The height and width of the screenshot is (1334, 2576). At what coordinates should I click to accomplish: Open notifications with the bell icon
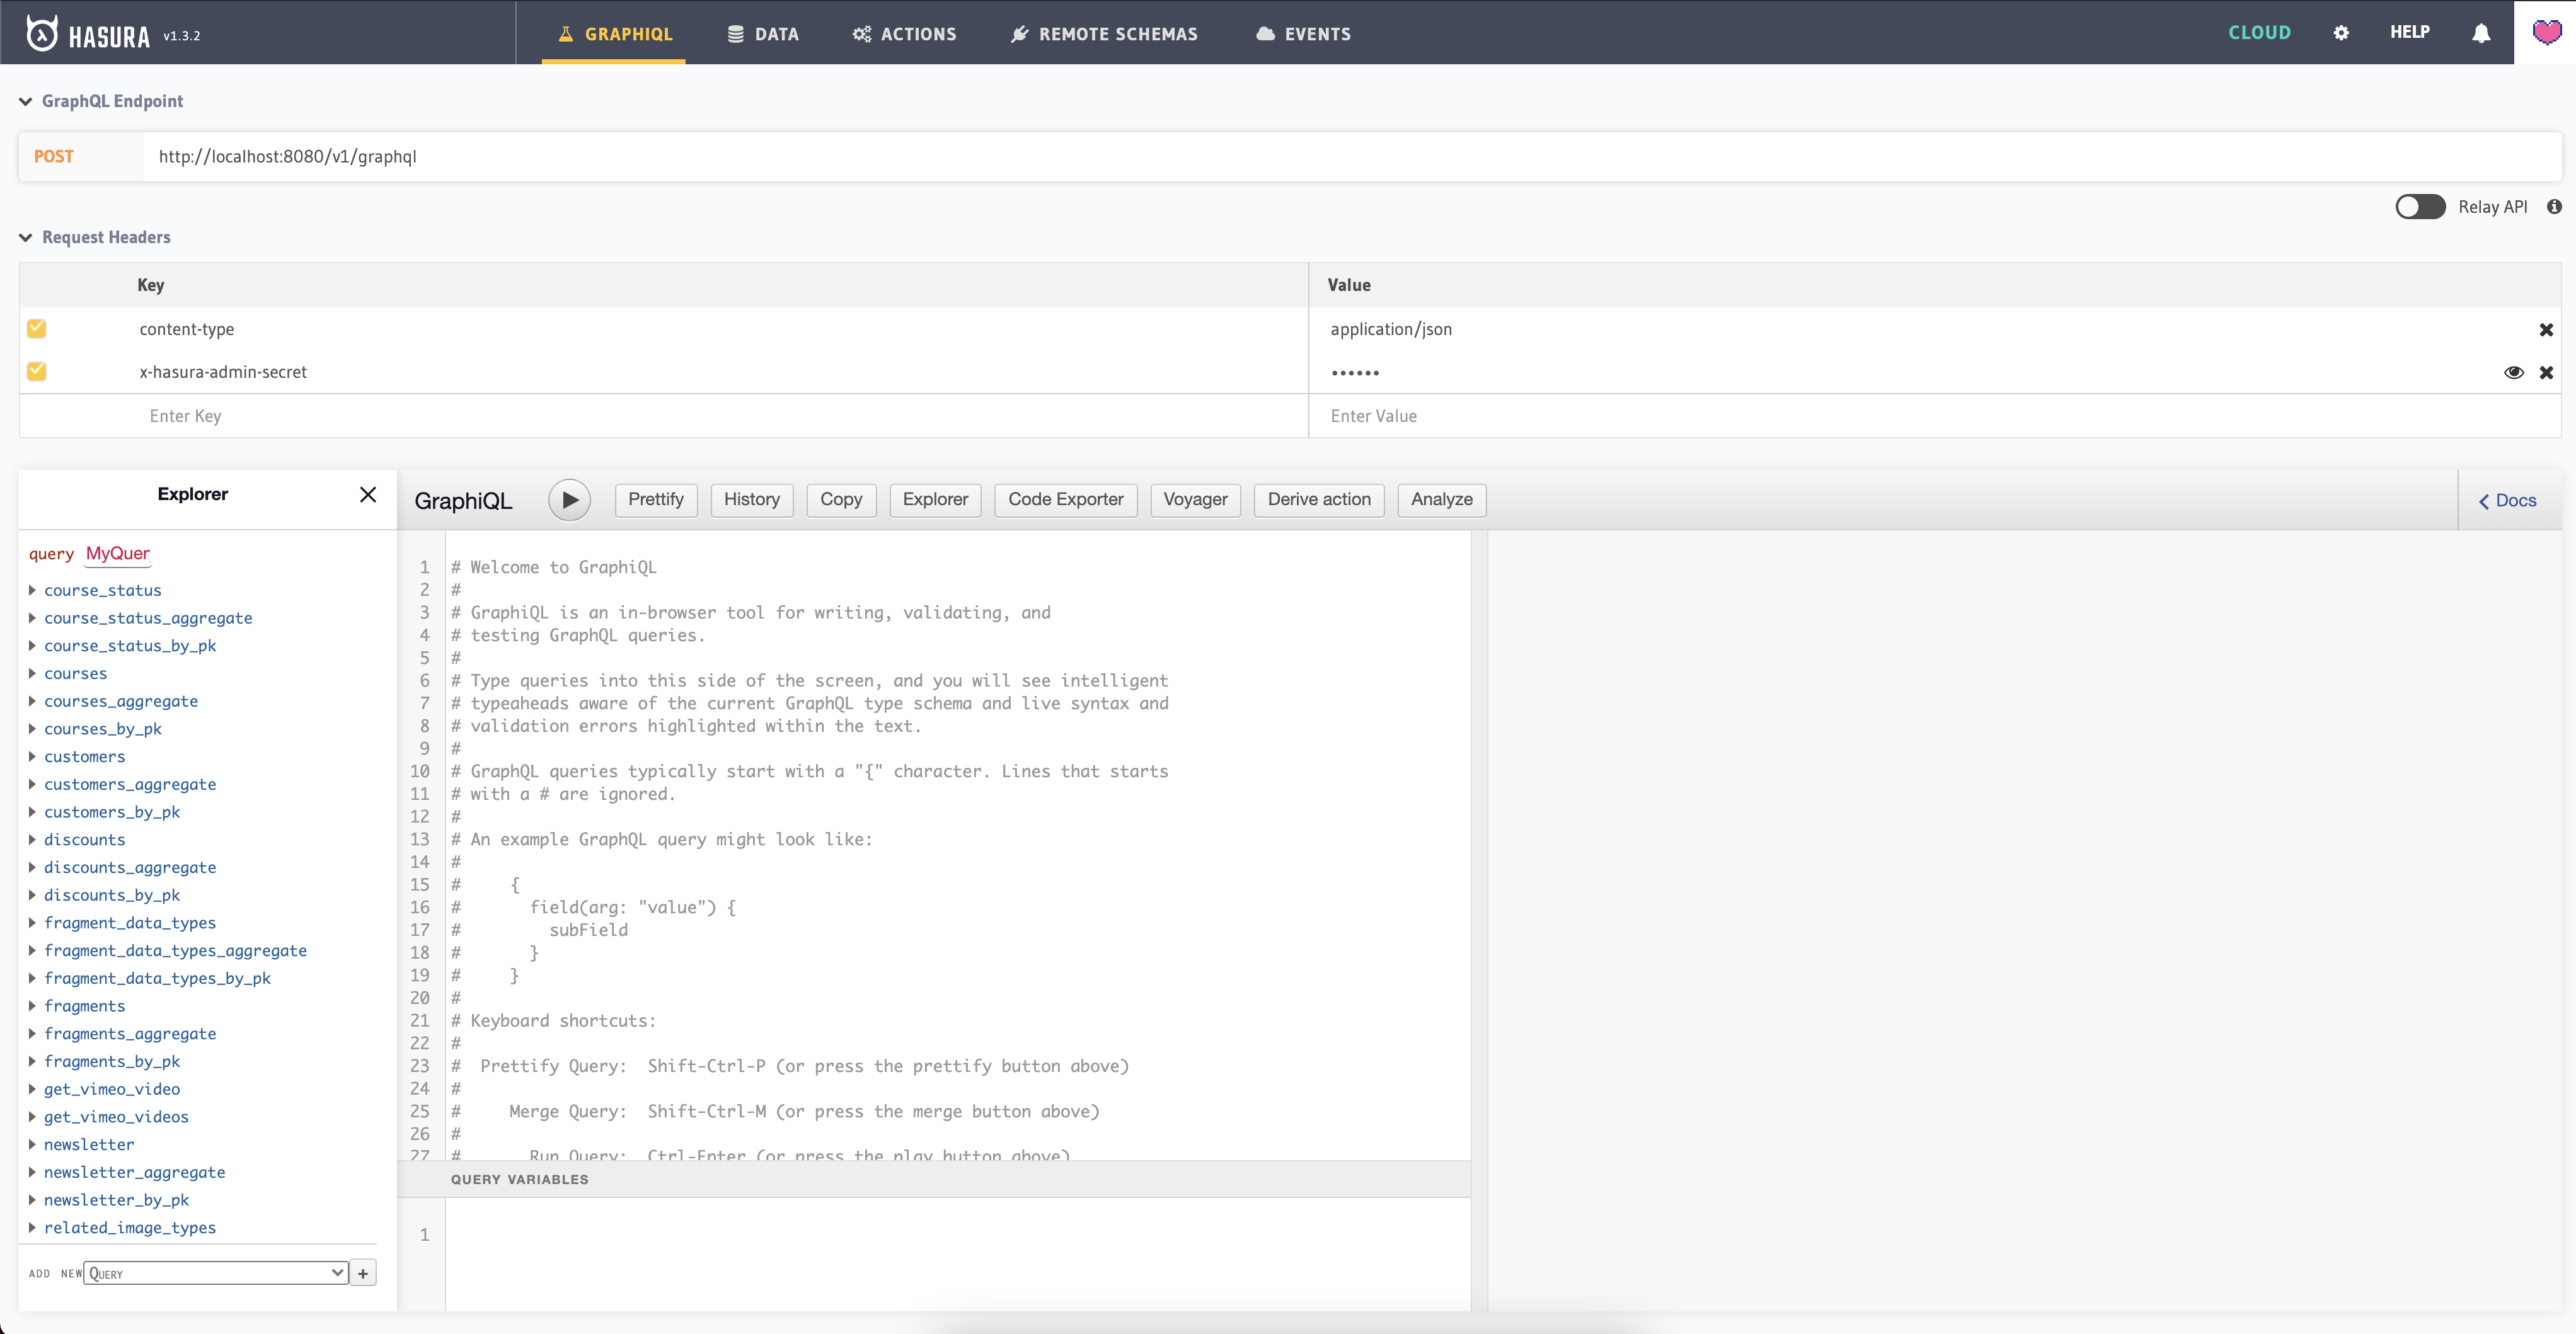(2480, 33)
